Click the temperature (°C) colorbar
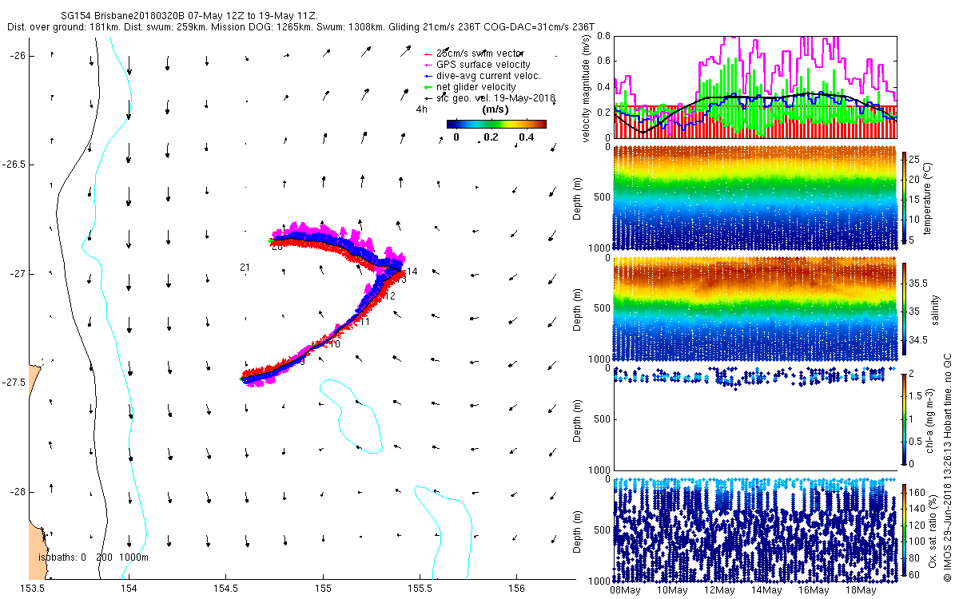Viewport: 959px width, 599px height. click(905, 198)
